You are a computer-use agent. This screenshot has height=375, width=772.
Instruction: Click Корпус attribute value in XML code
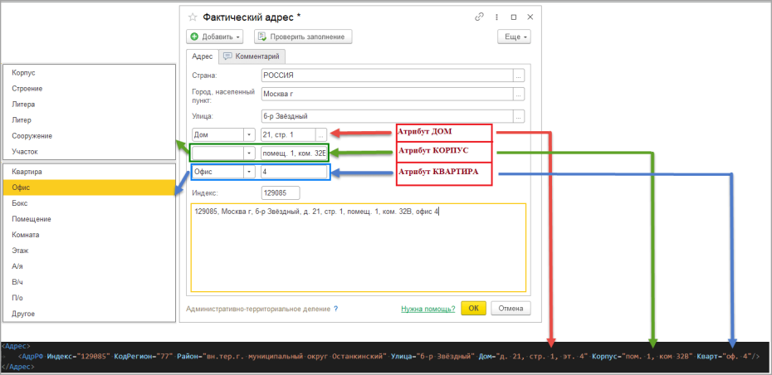point(657,357)
